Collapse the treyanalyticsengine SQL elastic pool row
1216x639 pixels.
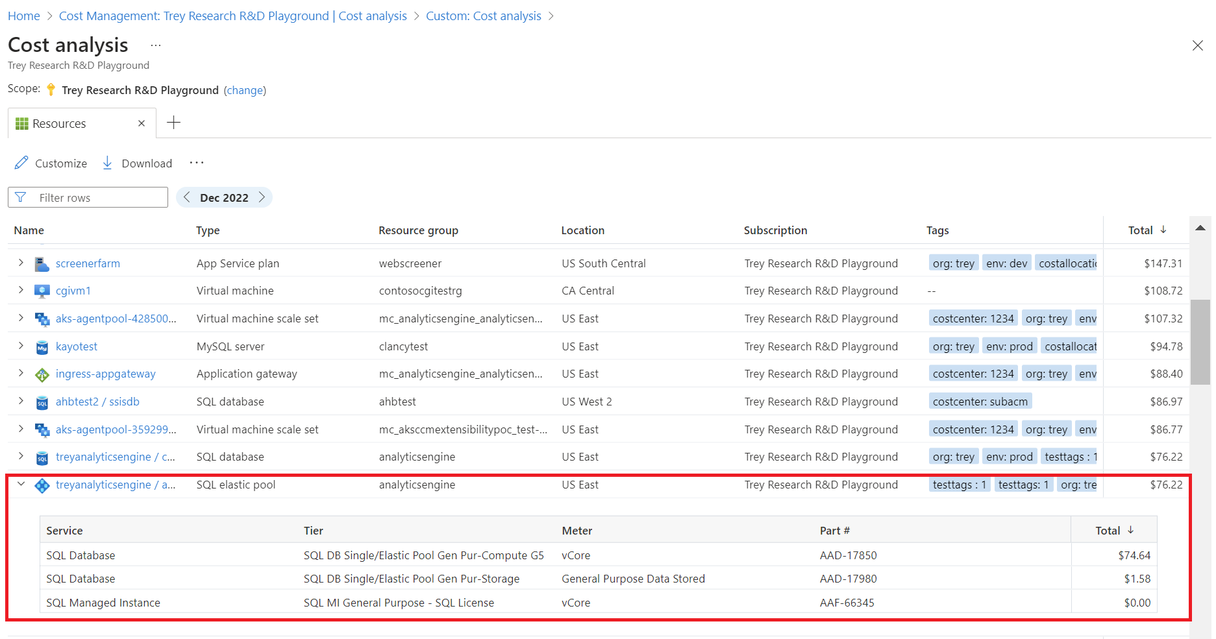[x=21, y=484]
